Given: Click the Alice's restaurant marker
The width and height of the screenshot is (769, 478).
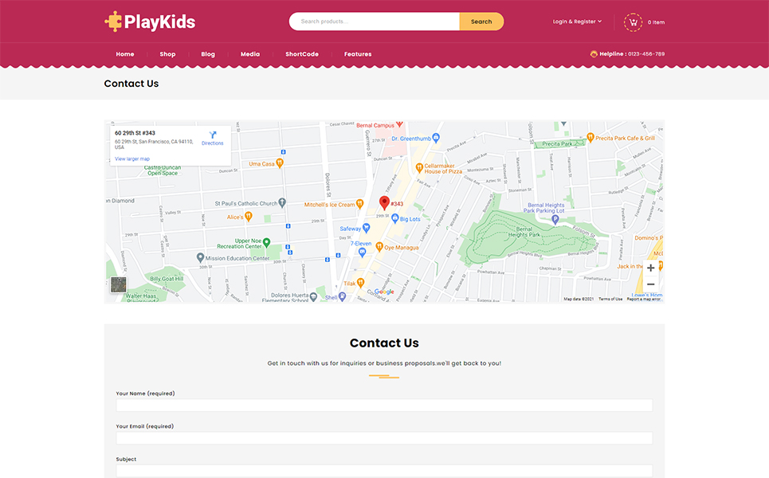Looking at the screenshot, I should [x=249, y=216].
